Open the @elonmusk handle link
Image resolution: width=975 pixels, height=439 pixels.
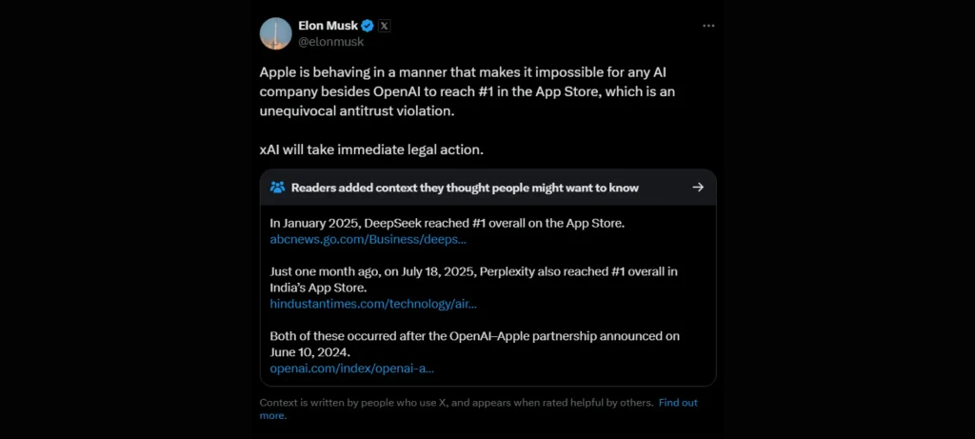tap(331, 42)
